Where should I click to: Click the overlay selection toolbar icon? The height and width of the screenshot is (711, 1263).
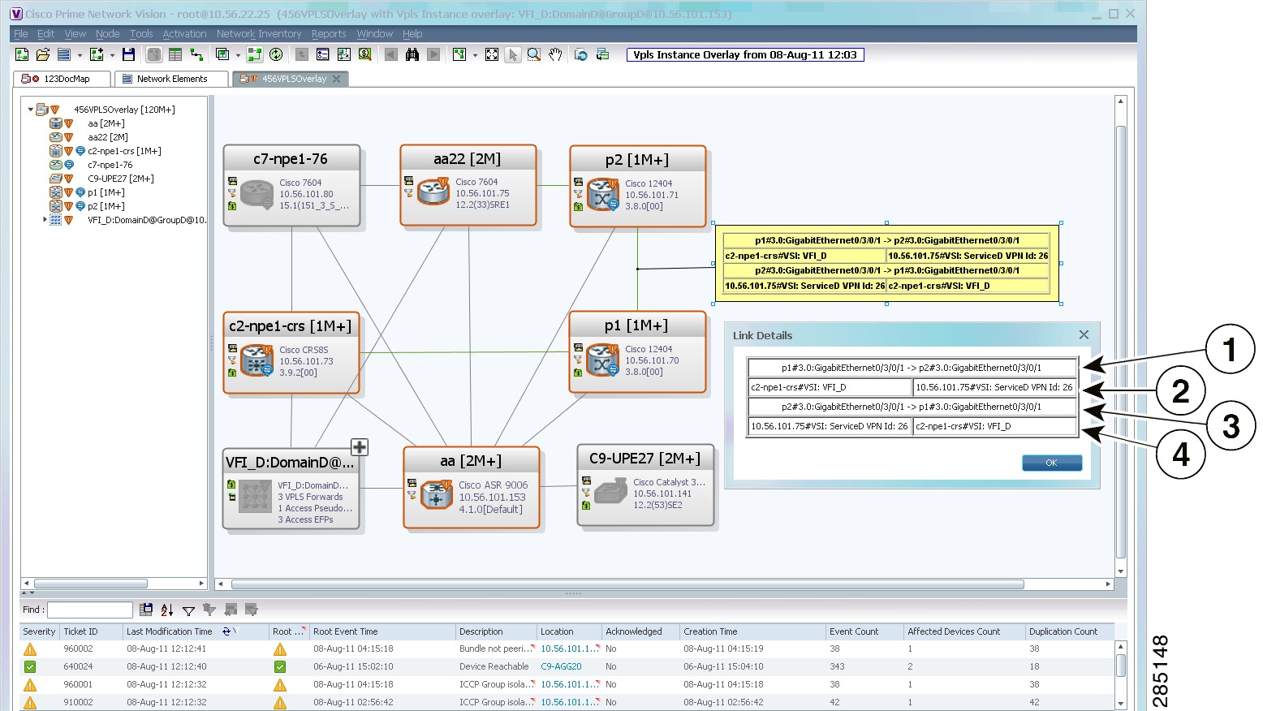coord(222,54)
